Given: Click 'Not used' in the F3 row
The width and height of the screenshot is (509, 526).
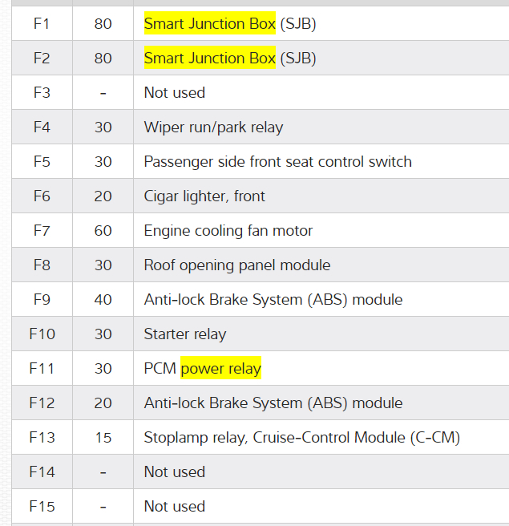Looking at the screenshot, I should 174,93.
